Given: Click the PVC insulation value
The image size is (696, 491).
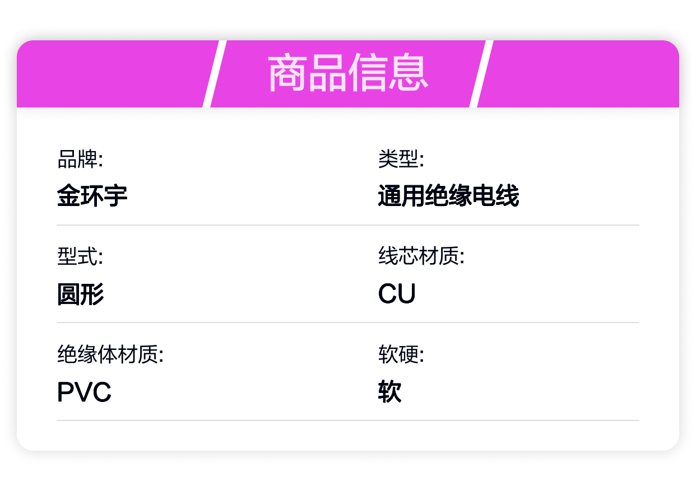Looking at the screenshot, I should (84, 392).
